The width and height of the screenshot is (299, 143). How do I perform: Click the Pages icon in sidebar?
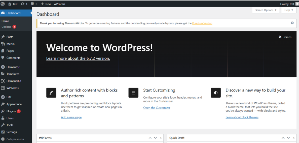pos(3,51)
